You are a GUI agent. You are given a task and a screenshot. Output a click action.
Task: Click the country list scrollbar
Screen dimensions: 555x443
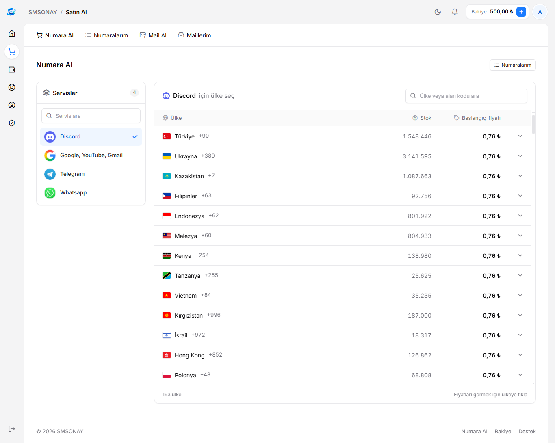coord(533,124)
